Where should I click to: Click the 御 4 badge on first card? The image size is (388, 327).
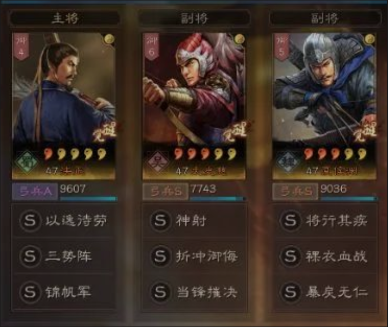[x=21, y=46]
